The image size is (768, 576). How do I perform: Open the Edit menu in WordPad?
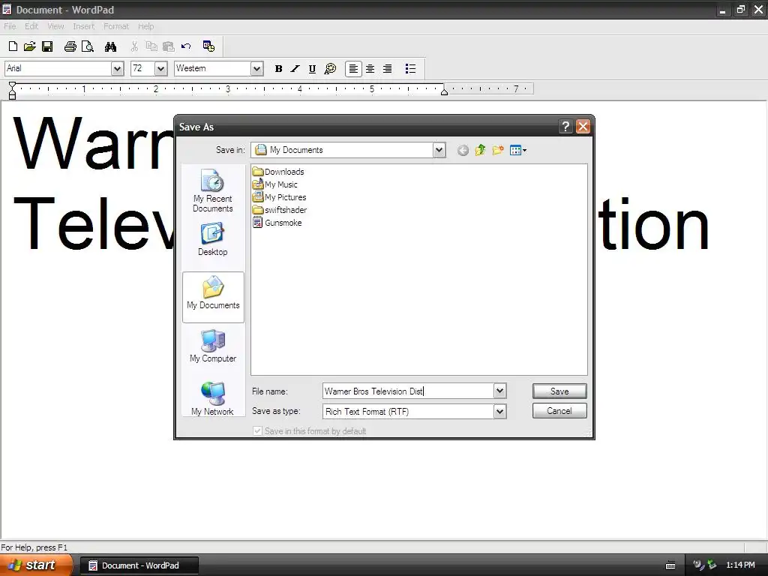click(31, 26)
